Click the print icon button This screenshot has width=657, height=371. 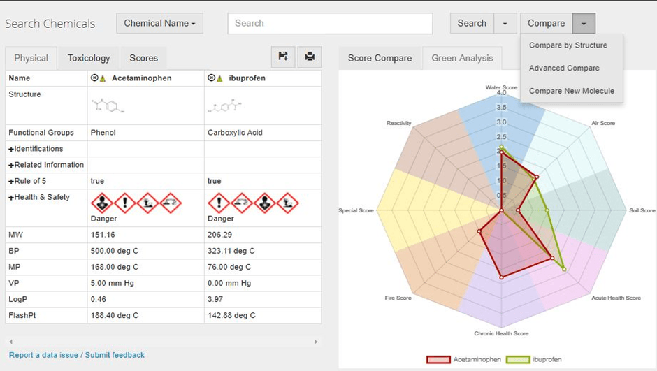pos(309,57)
